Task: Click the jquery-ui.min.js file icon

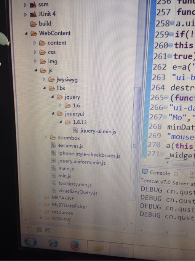Action: pos(76,131)
